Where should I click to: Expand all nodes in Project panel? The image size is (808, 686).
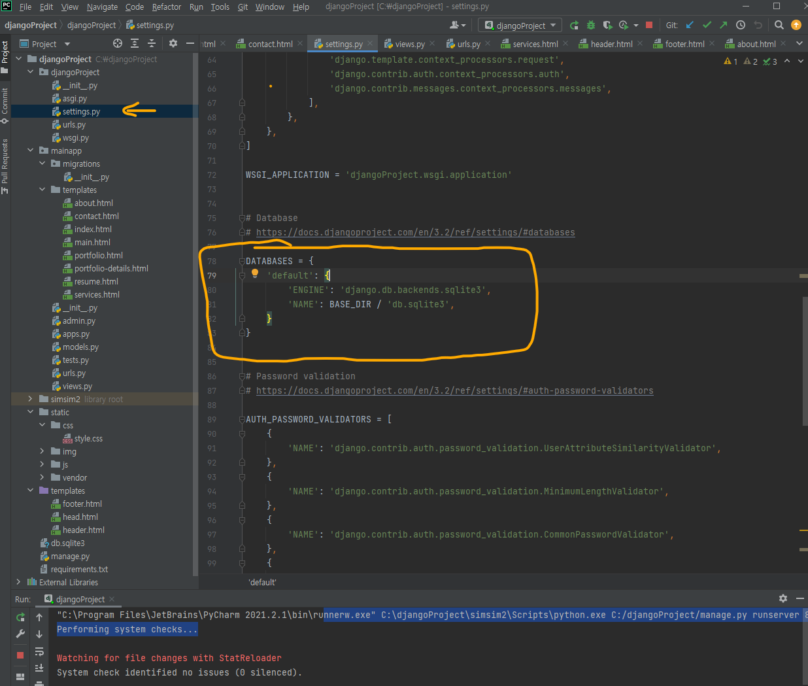[135, 44]
